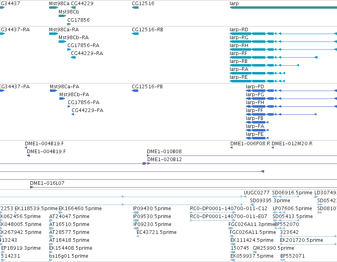337x262 pixels.
Task: Click the larp-PB protein feature
Action: pos(257,122)
